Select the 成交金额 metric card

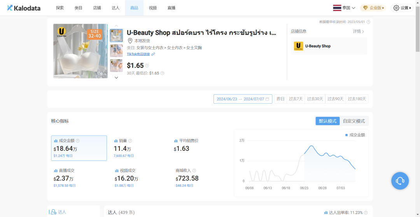(x=79, y=148)
